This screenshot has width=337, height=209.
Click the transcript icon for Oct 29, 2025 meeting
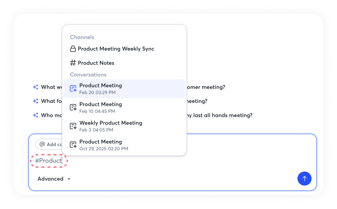click(73, 145)
